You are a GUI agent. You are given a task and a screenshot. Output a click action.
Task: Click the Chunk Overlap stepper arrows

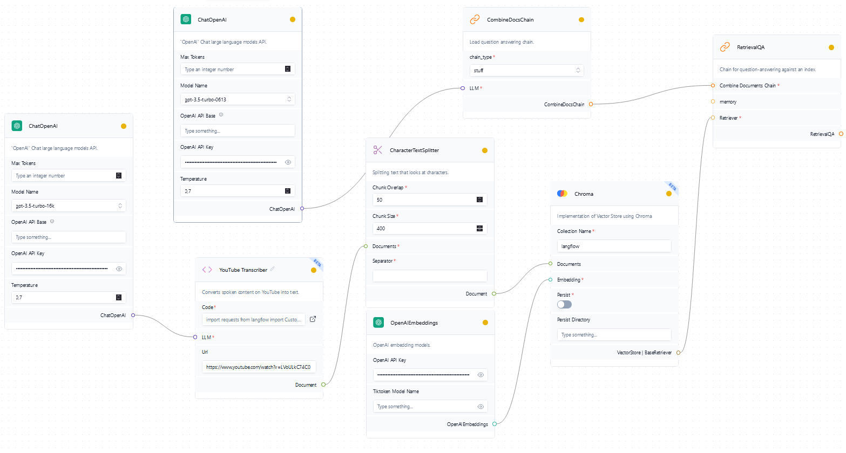(x=479, y=200)
